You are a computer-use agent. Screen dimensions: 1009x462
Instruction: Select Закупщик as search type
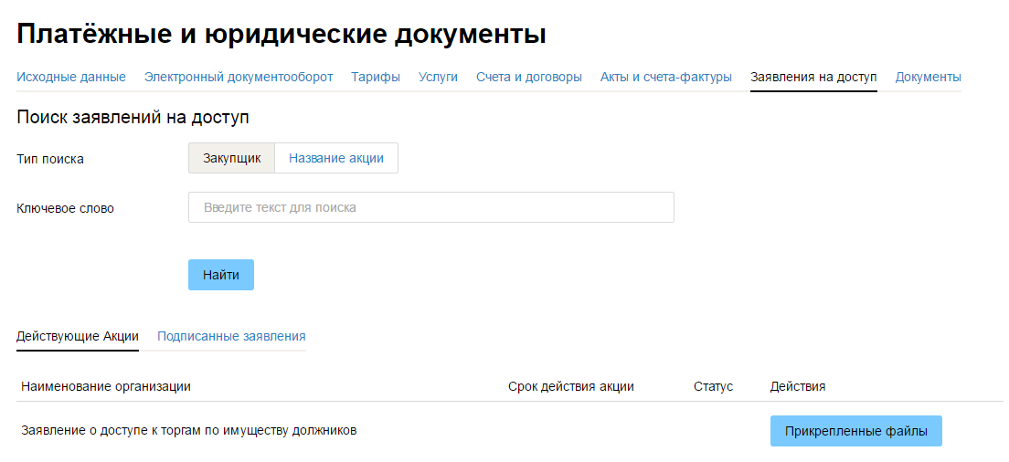click(x=232, y=158)
